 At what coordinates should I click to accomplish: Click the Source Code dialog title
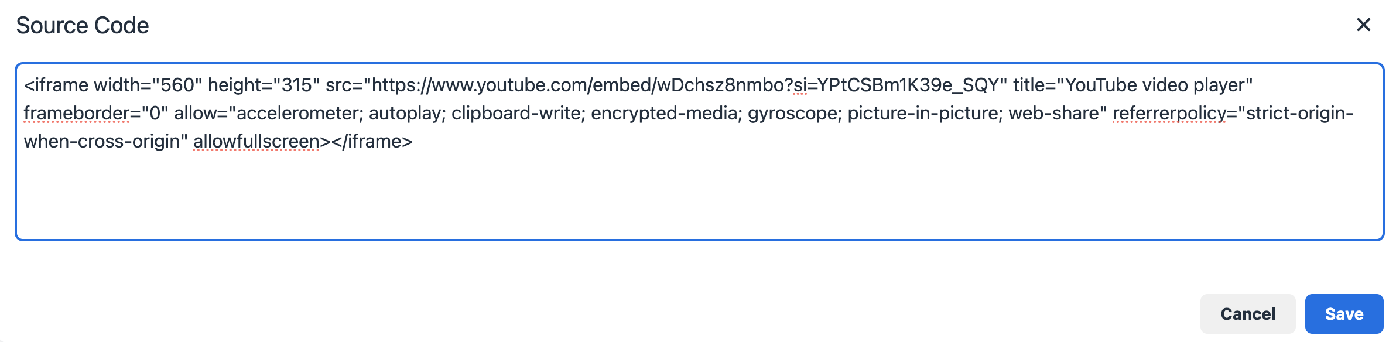click(83, 26)
